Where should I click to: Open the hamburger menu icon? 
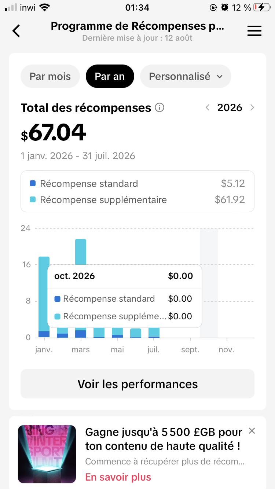[x=254, y=31]
